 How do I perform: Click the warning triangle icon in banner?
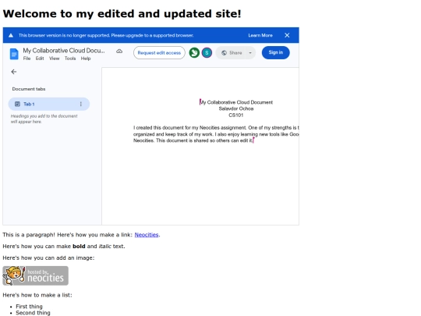[x=11, y=35]
